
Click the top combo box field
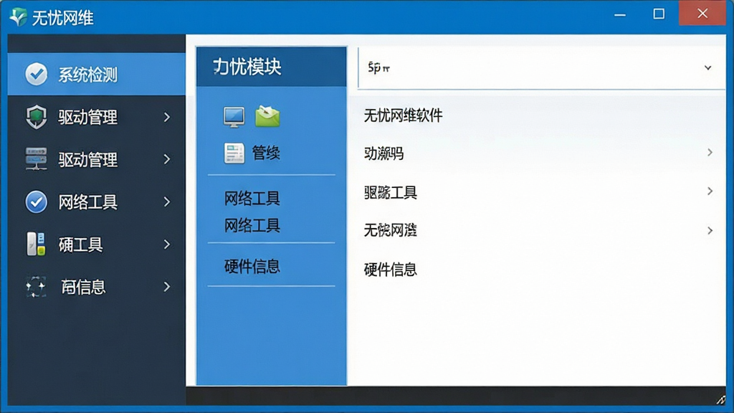pyautogui.click(x=541, y=68)
